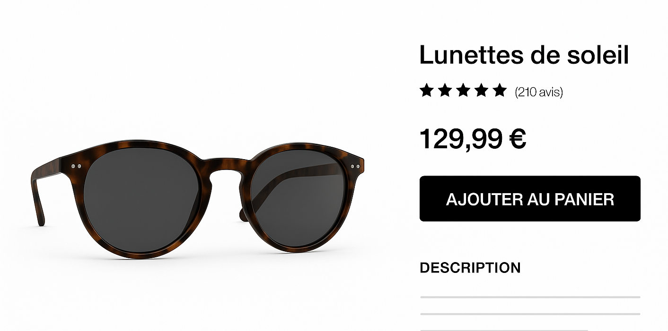Viewport: 668px width, 331px height.
Task: Click the second description placeholder line
Action: coord(530,314)
